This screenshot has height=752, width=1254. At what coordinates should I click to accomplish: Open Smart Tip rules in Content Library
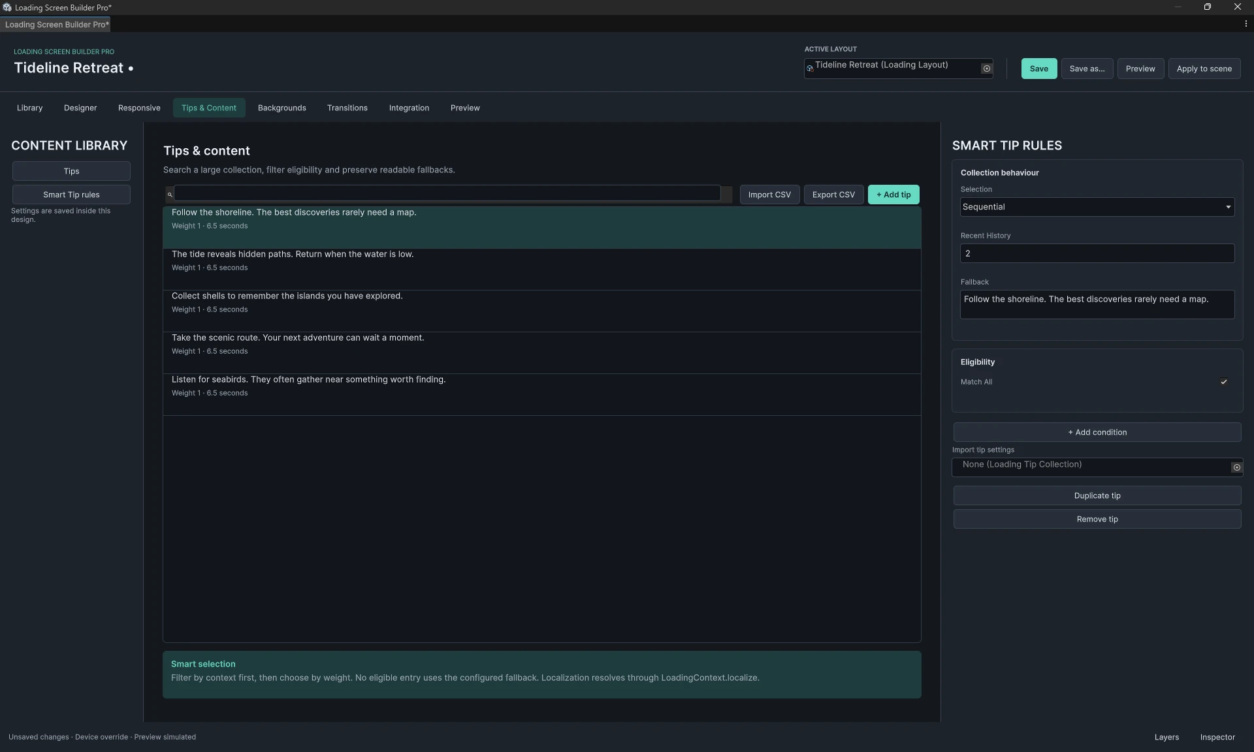[71, 195]
